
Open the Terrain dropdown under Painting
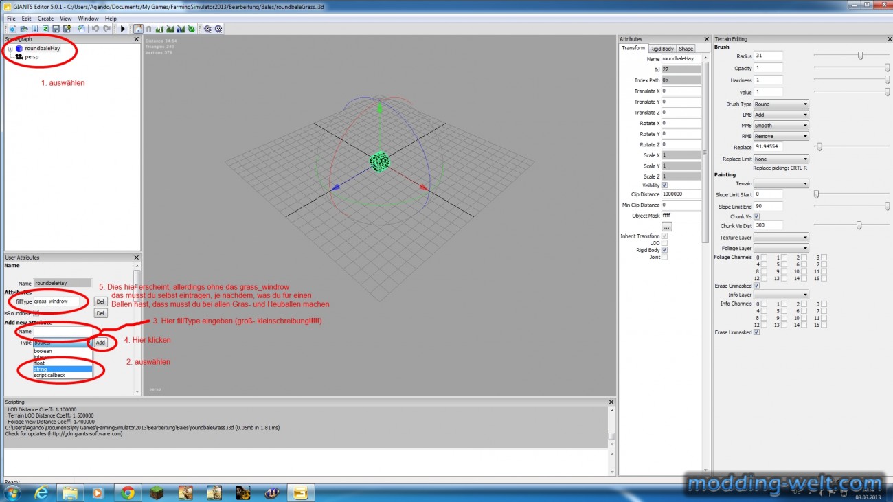pyautogui.click(x=781, y=184)
